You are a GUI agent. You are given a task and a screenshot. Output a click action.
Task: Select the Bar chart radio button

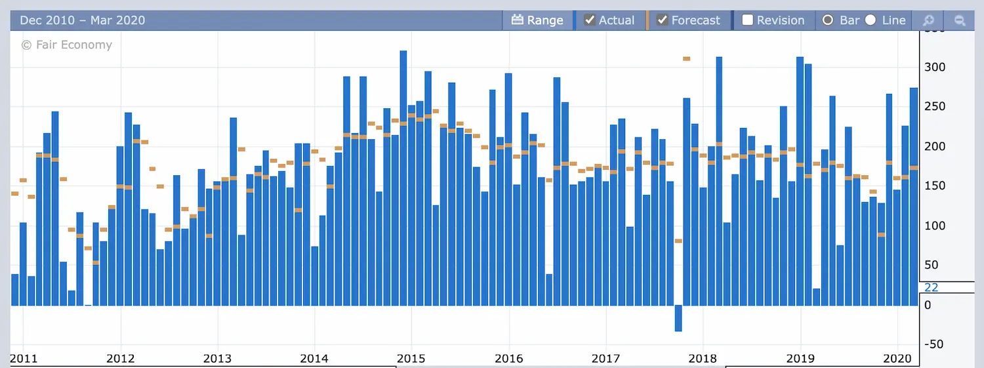pyautogui.click(x=828, y=20)
